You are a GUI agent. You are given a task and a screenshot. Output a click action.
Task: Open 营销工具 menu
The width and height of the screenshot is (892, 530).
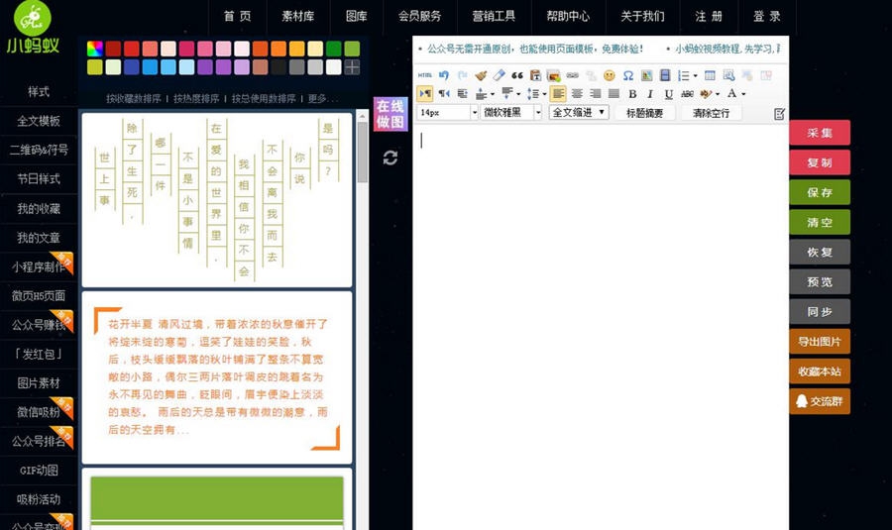click(x=494, y=17)
